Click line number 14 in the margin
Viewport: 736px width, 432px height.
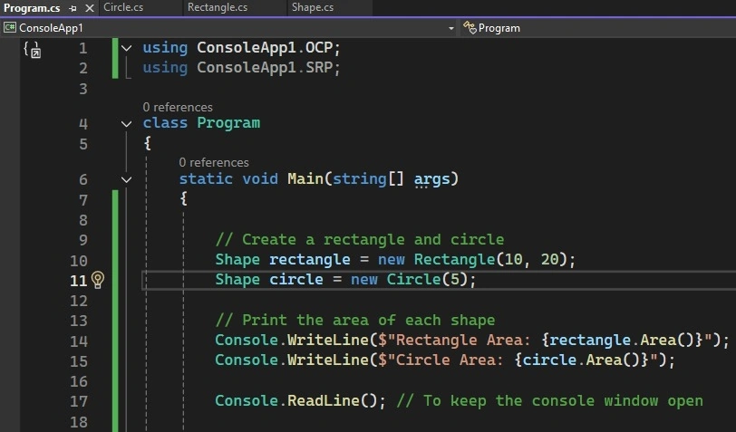pos(78,341)
